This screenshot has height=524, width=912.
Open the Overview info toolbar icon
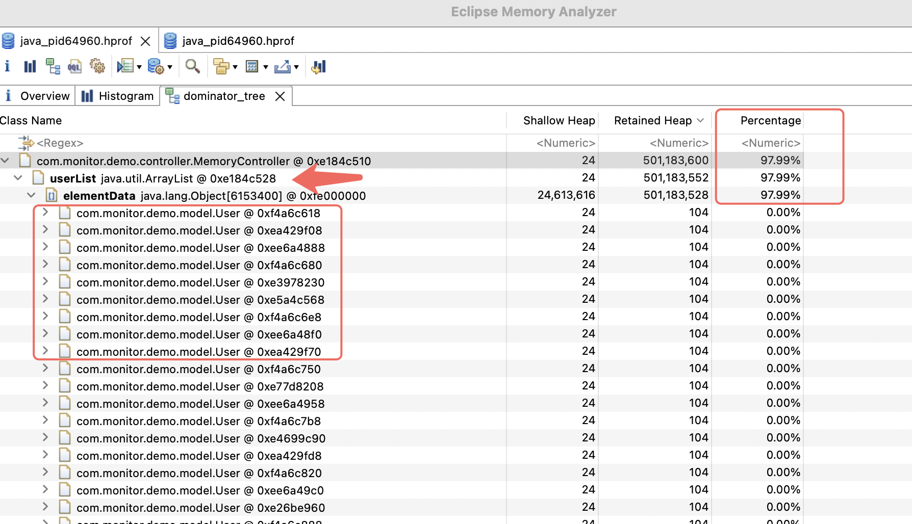click(7, 66)
